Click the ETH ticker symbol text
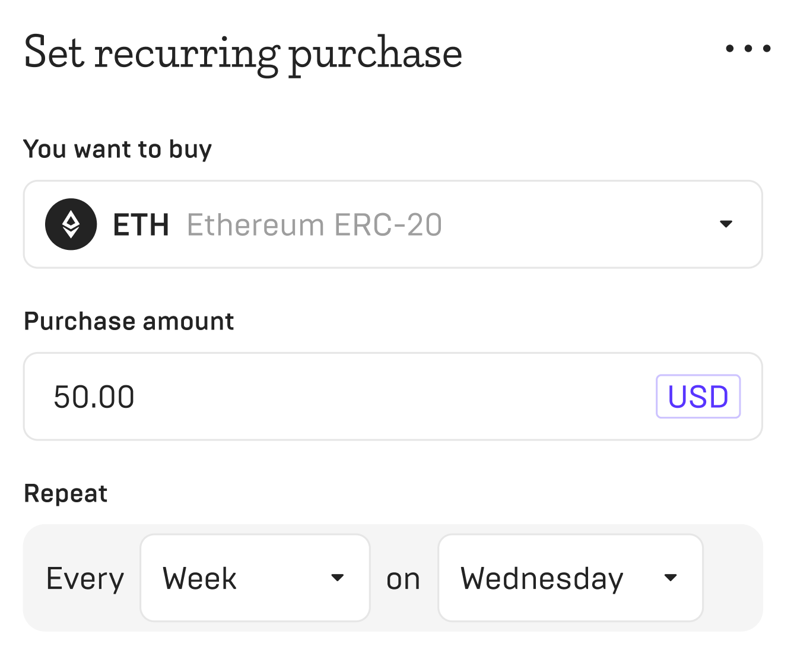 [141, 225]
